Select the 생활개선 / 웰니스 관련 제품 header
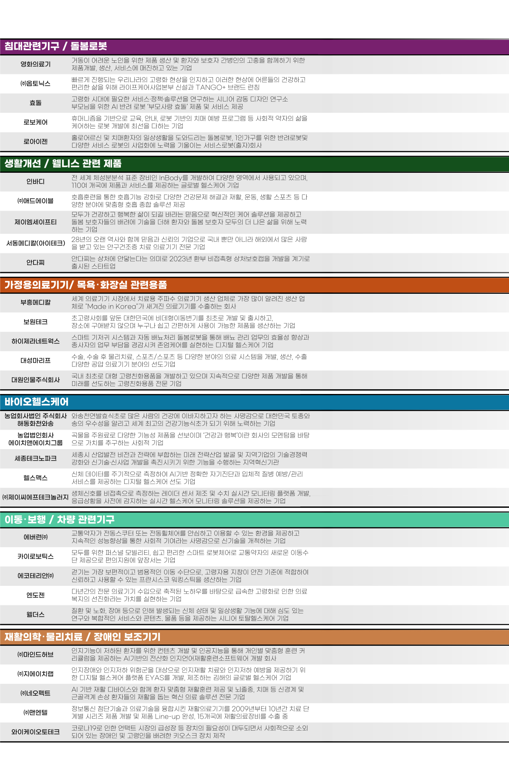 pyautogui.click(x=63, y=163)
